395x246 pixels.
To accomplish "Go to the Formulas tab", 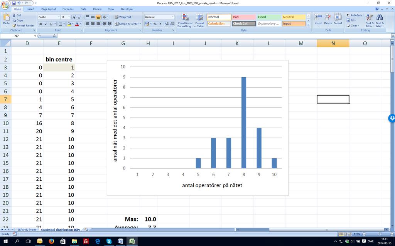I will [x=68, y=9].
